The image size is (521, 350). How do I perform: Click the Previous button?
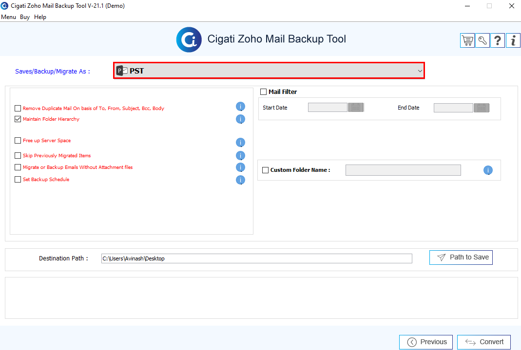(x=425, y=342)
